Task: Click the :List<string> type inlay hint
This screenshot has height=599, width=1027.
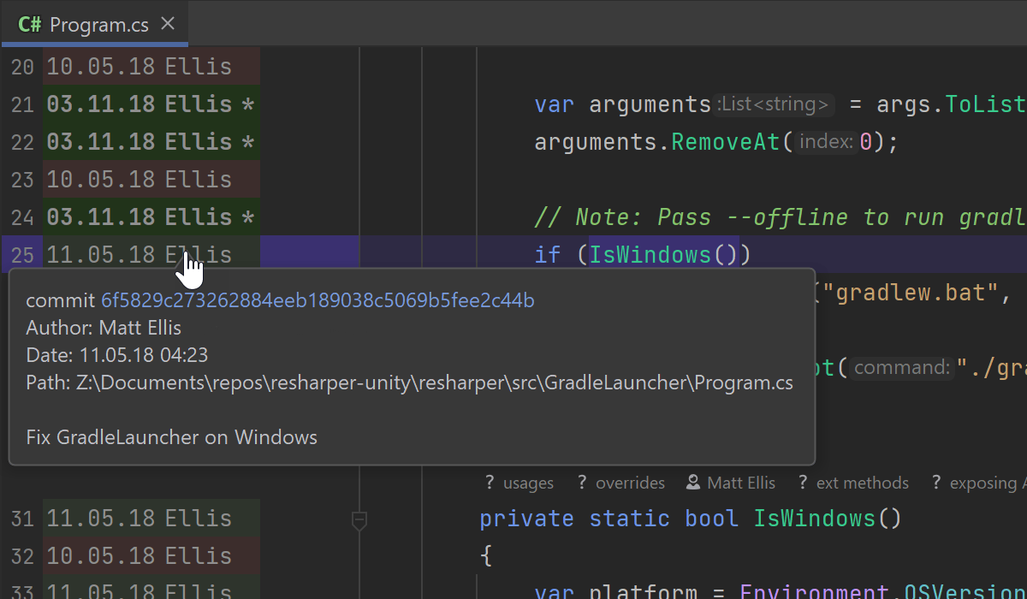Action: tap(774, 104)
